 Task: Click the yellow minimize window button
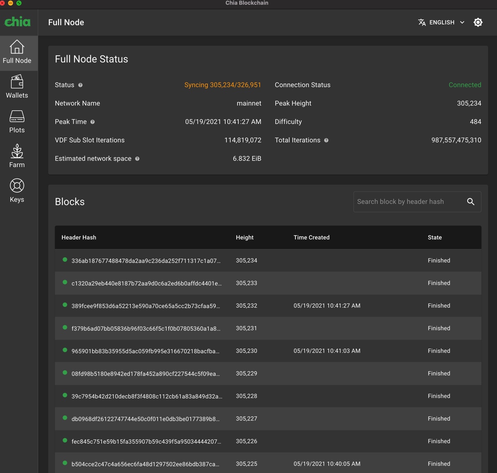(10, 3)
